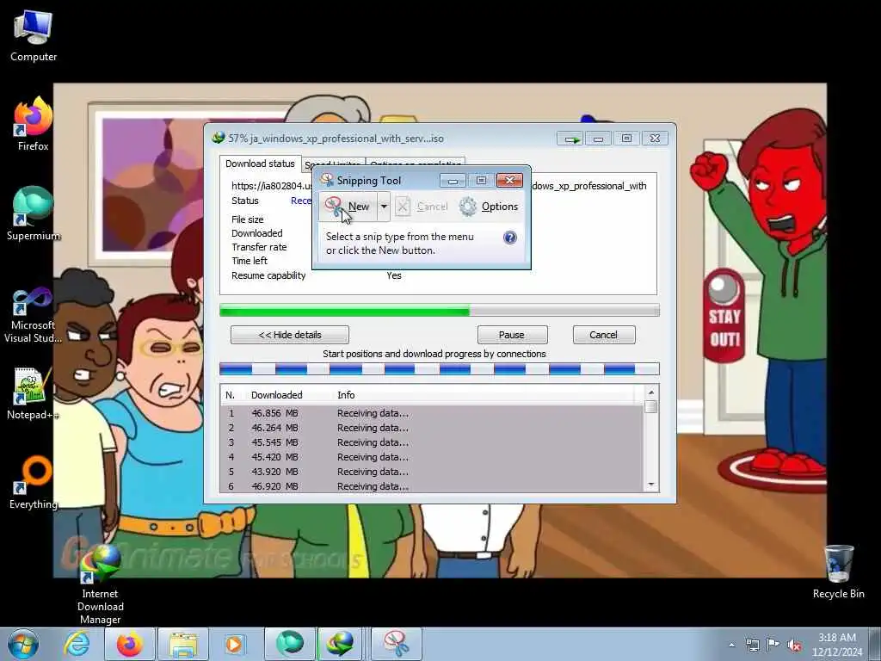881x661 pixels.
Task: Click Hide details button
Action: 290,335
